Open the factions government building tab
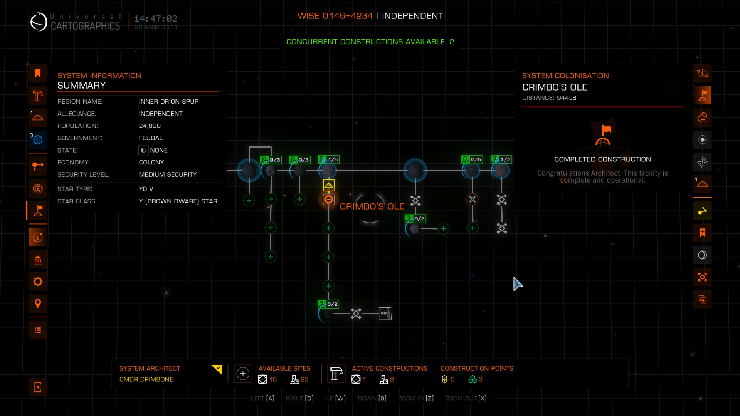The height and width of the screenshot is (416, 740). pyautogui.click(x=38, y=260)
